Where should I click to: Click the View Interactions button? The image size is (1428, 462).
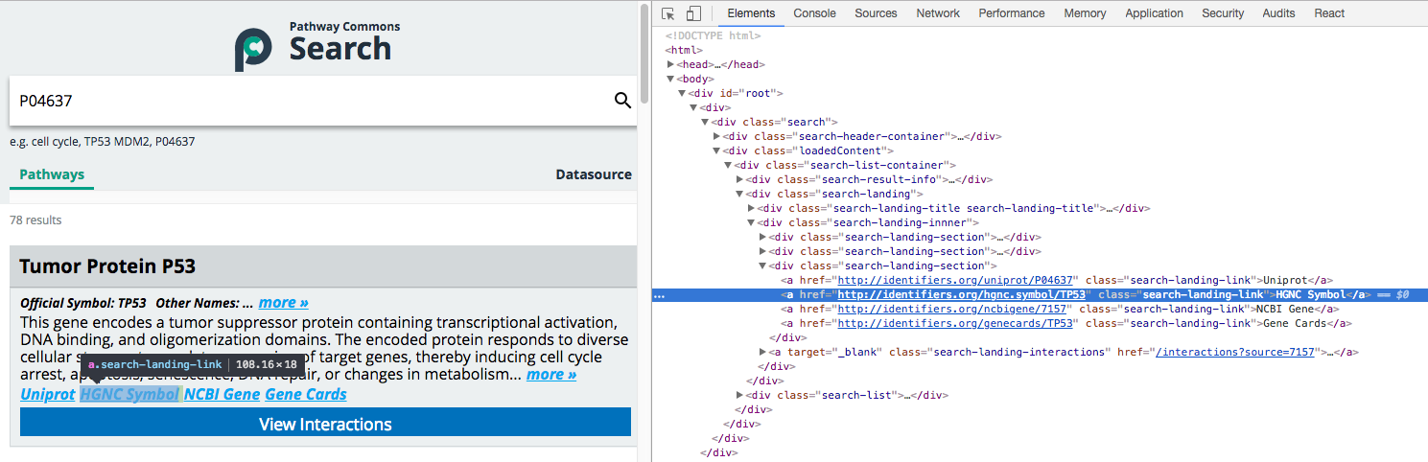point(325,424)
